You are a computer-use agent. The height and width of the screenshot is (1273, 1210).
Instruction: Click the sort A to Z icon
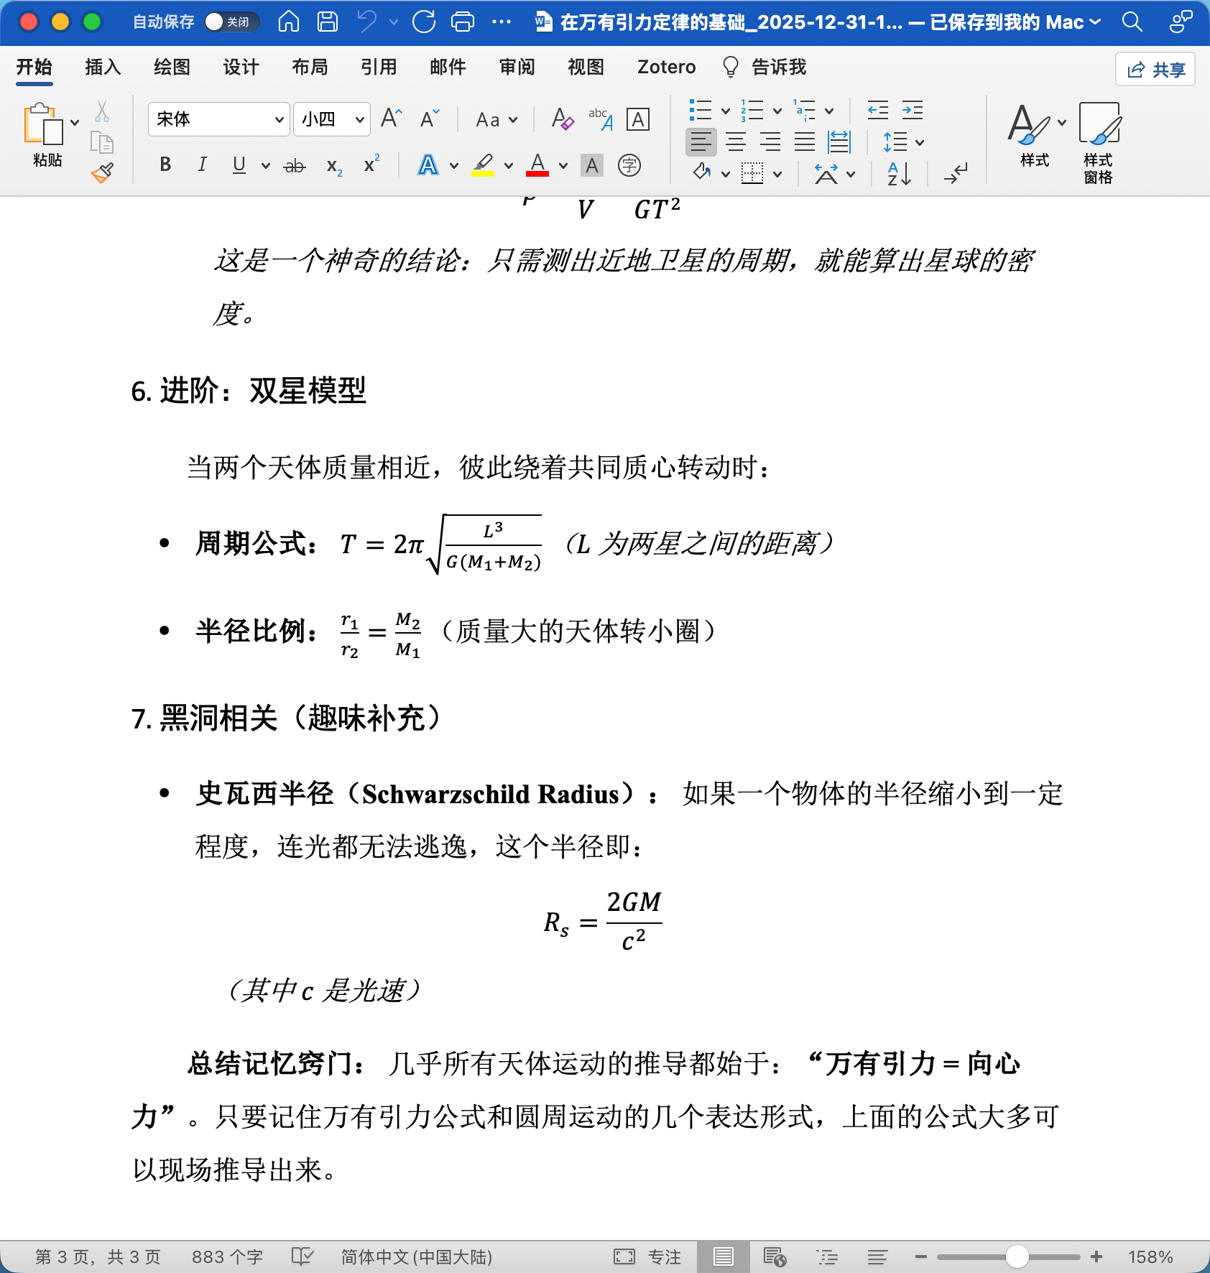(x=899, y=173)
